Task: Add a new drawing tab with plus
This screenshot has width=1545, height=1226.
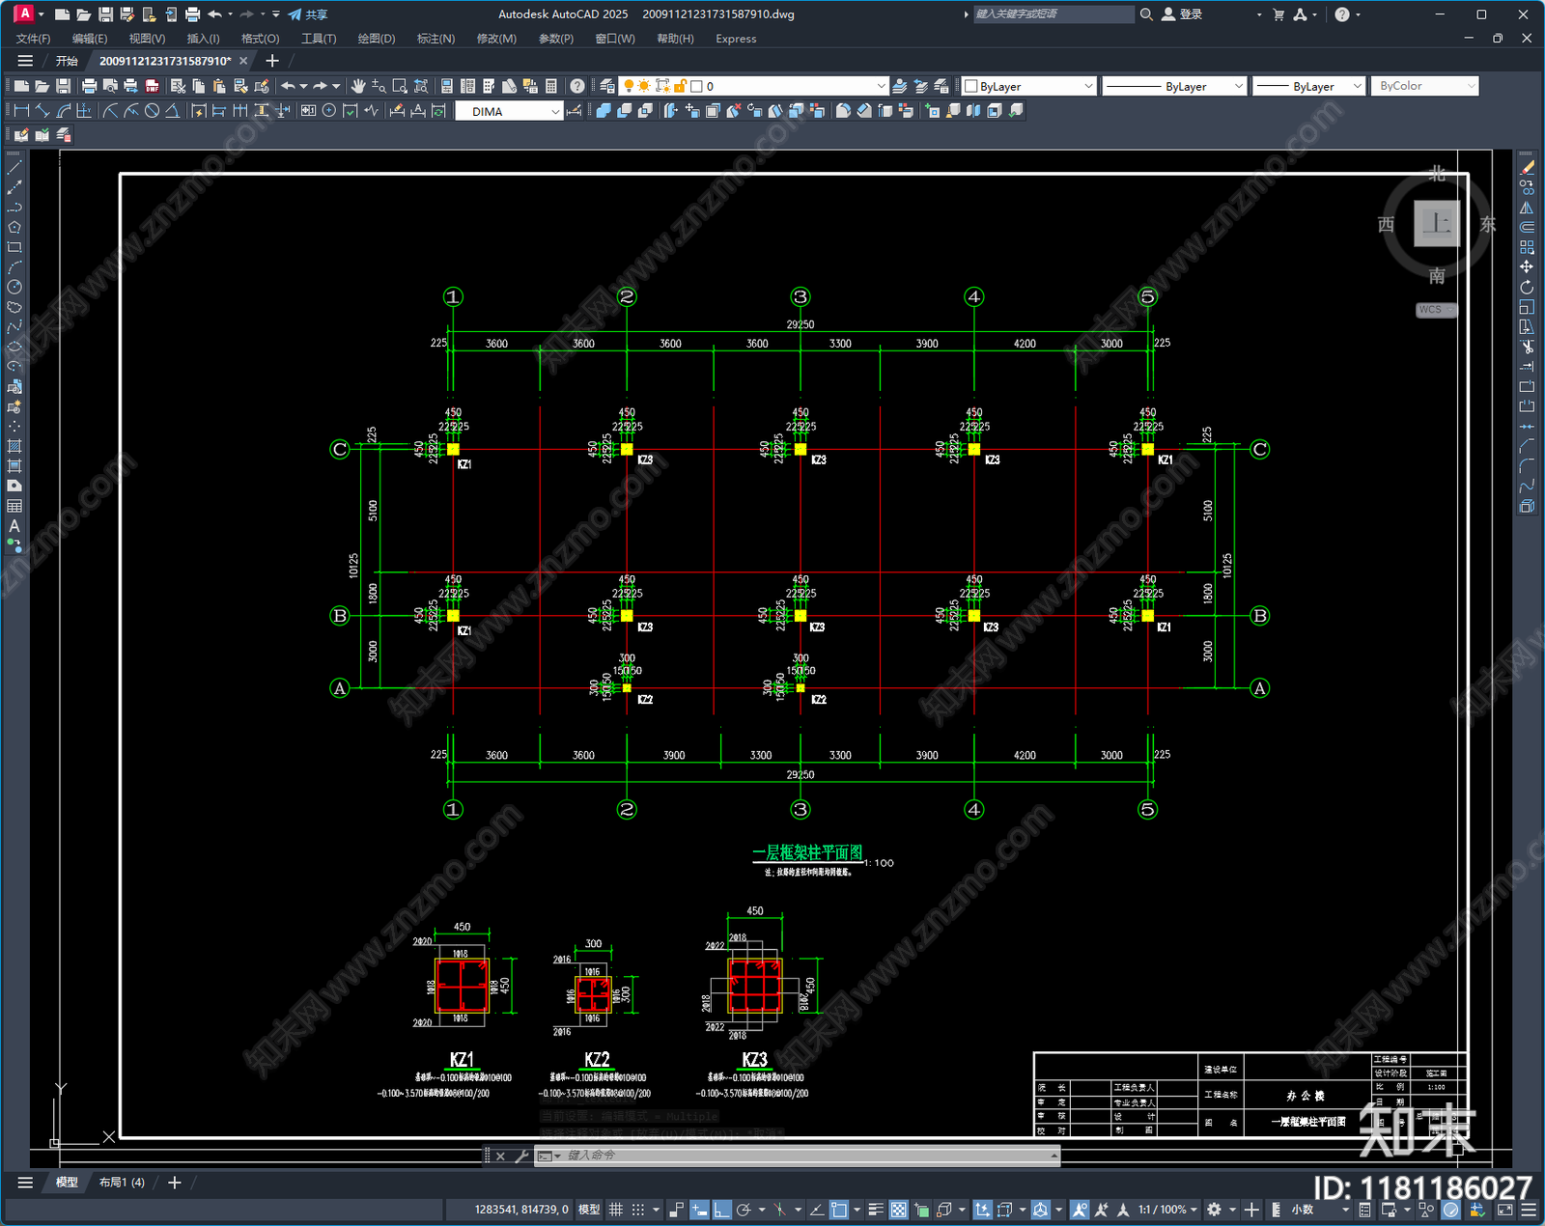Action: (272, 61)
